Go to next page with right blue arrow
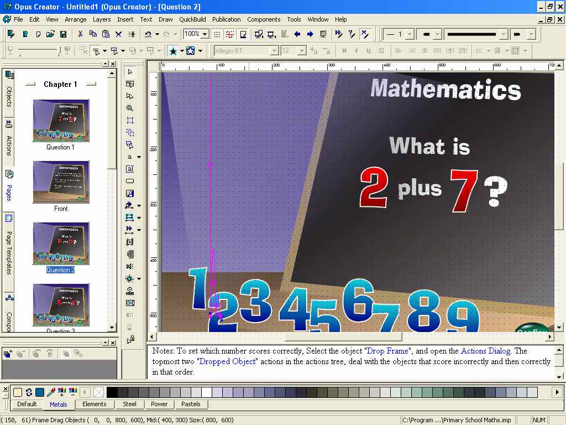This screenshot has height=425, width=566. (310, 34)
